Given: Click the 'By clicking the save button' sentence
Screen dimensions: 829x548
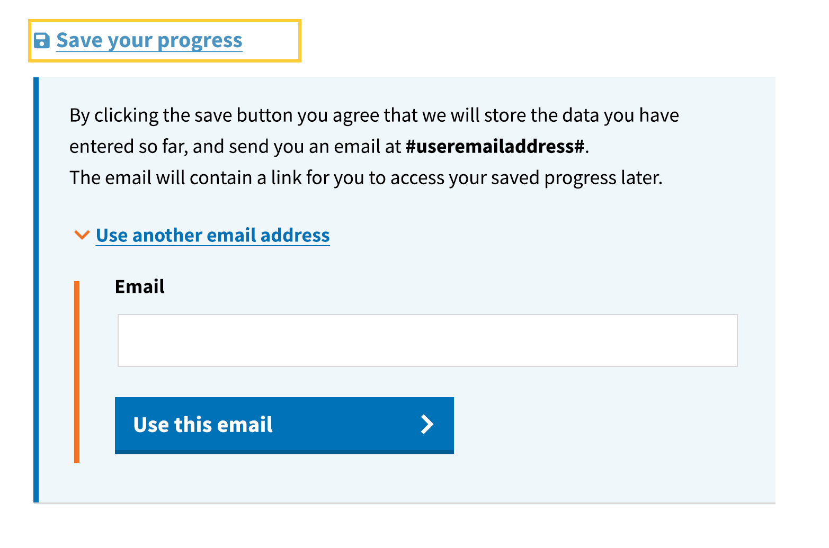Looking at the screenshot, I should 373,115.
